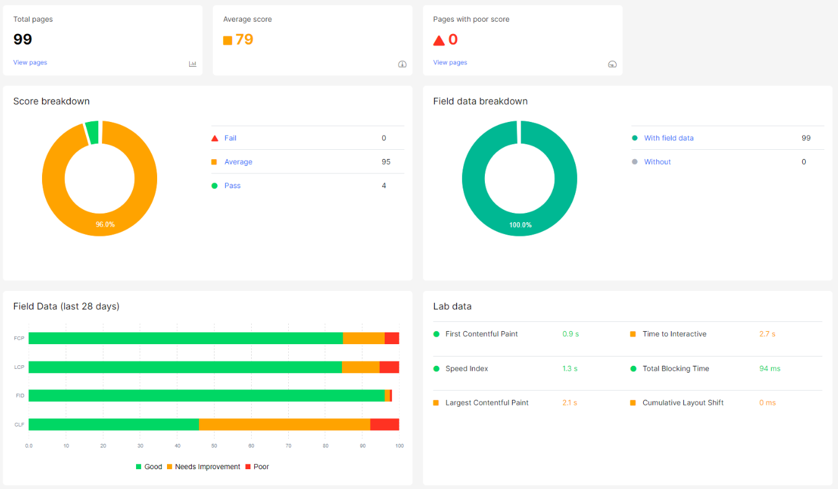Viewport: 838px width, 489px height.
Task: Click orange Needs Improvement part of CLF bar
Action: pos(284,424)
